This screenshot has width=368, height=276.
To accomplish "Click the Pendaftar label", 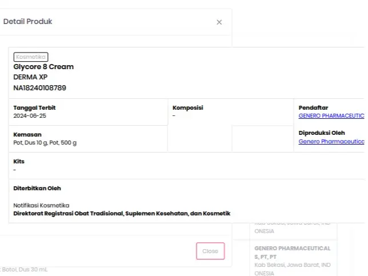I will (x=313, y=108).
